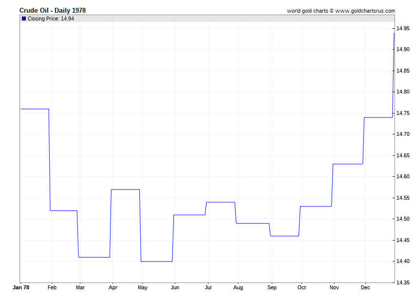Click the 14.55 y-axis value
The image size is (414, 300).
403,198
